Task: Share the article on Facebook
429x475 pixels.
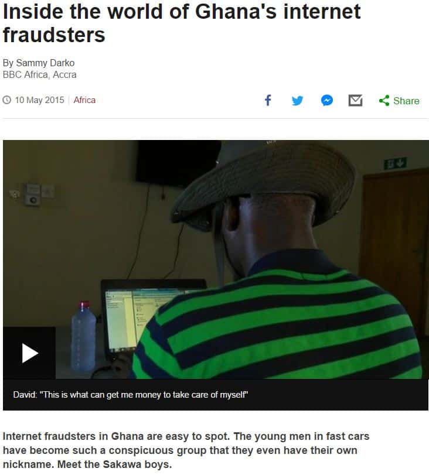Action: 268,100
